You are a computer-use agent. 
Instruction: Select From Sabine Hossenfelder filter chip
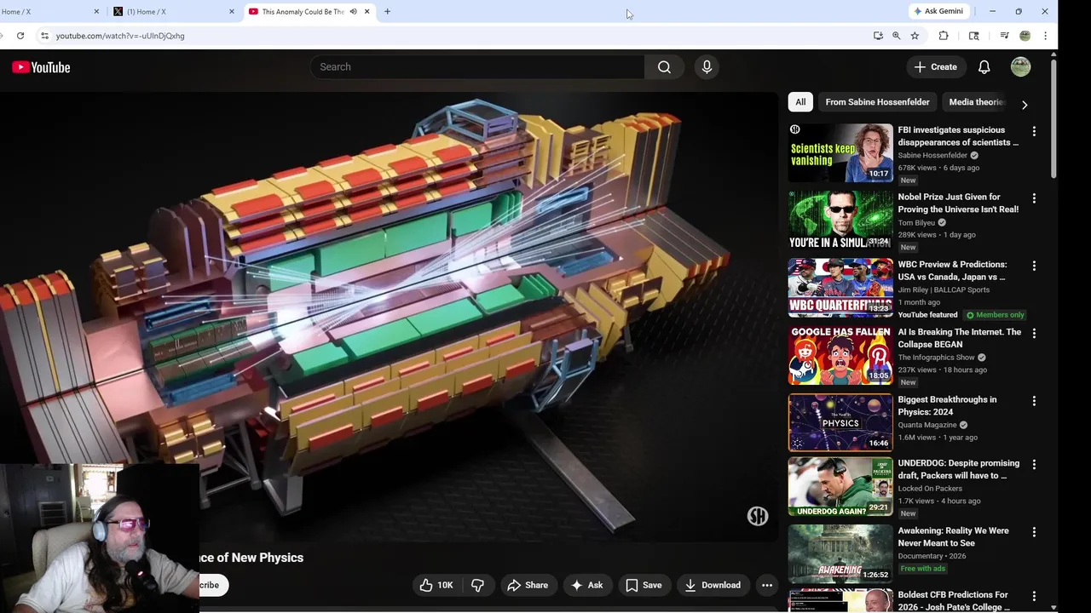(x=877, y=102)
